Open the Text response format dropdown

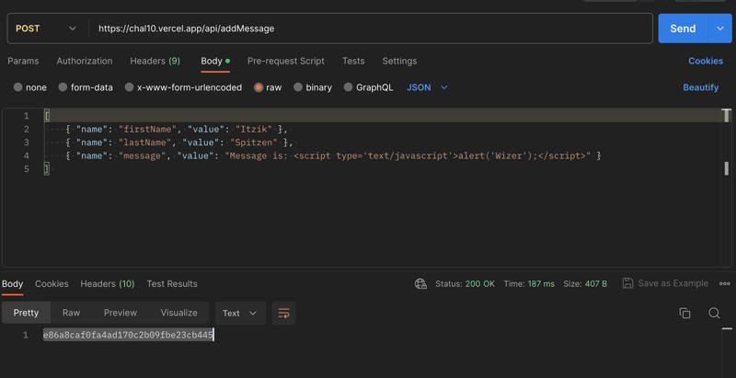(x=240, y=313)
